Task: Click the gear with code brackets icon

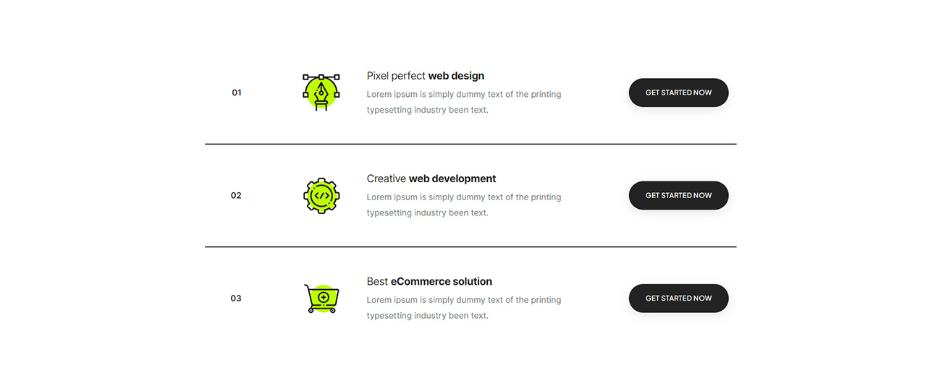Action: click(x=321, y=195)
